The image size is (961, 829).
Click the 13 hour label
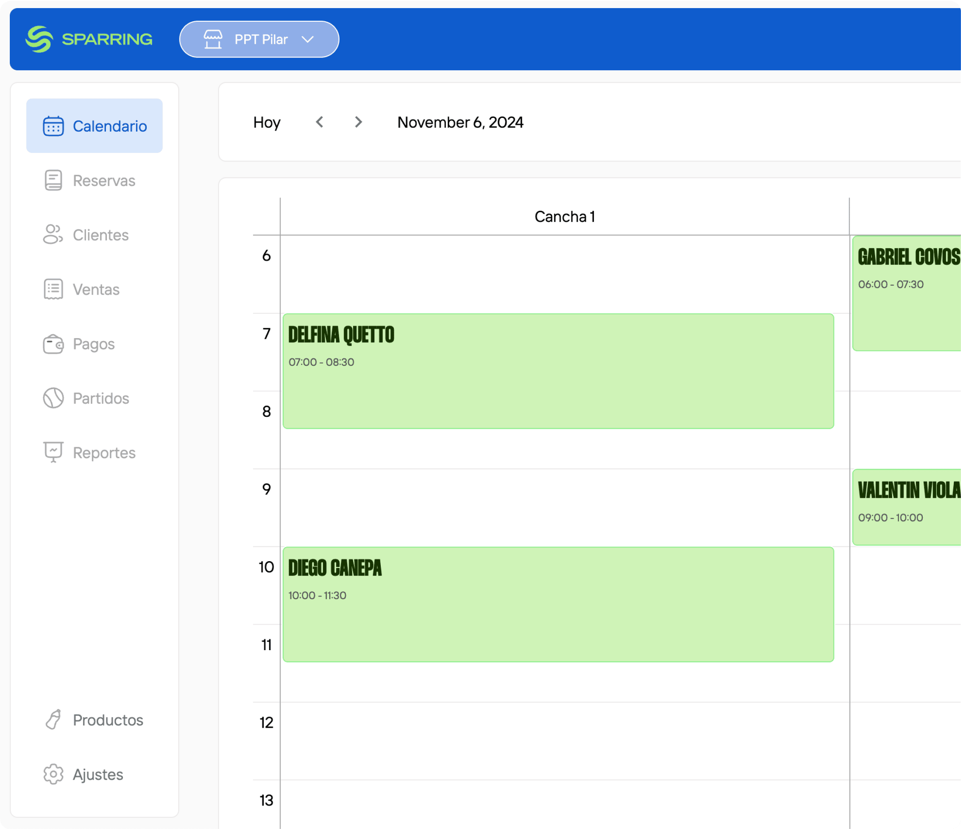point(266,800)
